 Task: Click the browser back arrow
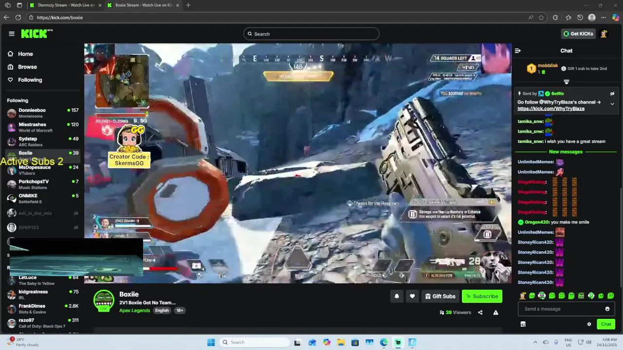6,17
